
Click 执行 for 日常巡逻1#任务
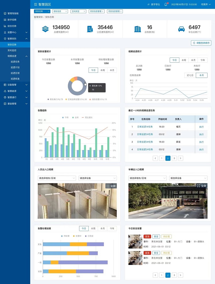(201, 127)
